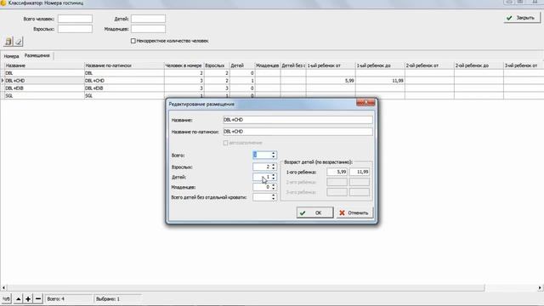Viewport: 544px width, 306px height.
Task: Click the Младенцев spinner arrows in dialog
Action: click(x=274, y=187)
